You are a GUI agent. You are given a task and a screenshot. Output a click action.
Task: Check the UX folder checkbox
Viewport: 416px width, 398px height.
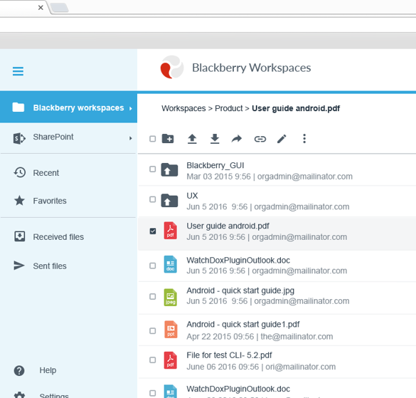[x=153, y=199]
